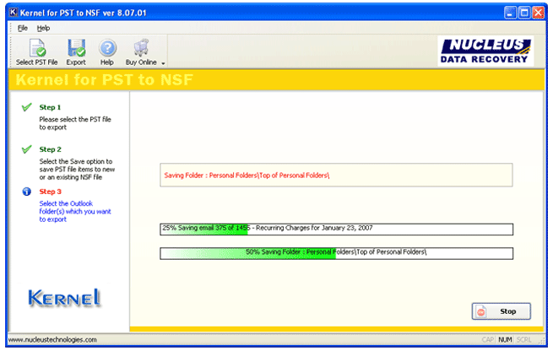Viewport: 553px width, 351px height.
Task: Click www.nucleustechnologies.com in the status bar
Action: [52, 340]
